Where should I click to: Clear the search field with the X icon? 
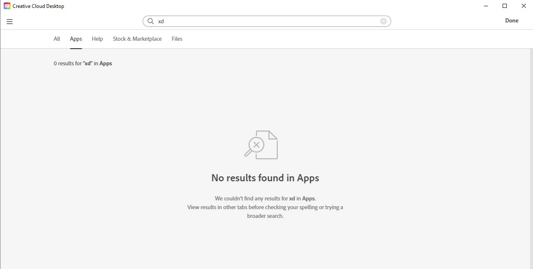[384, 21]
